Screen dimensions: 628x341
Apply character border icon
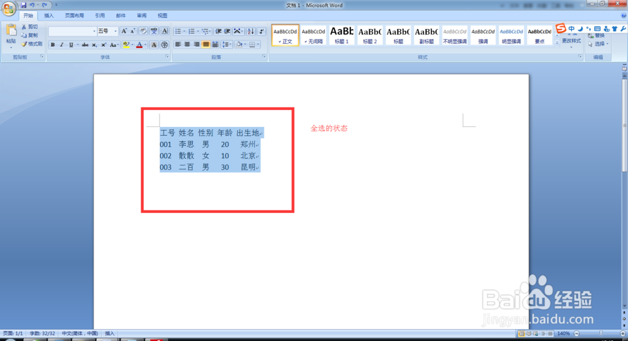(x=164, y=31)
